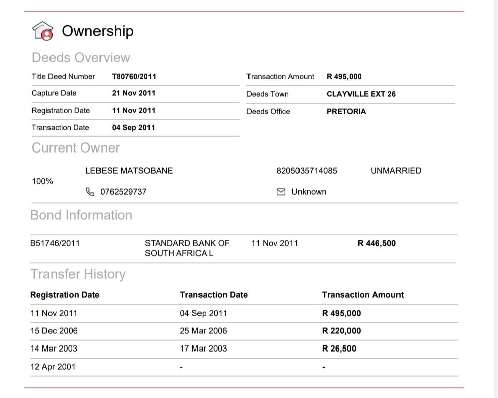The image size is (498, 398).
Task: Select the Deeds Overview heading
Action: coord(81,58)
